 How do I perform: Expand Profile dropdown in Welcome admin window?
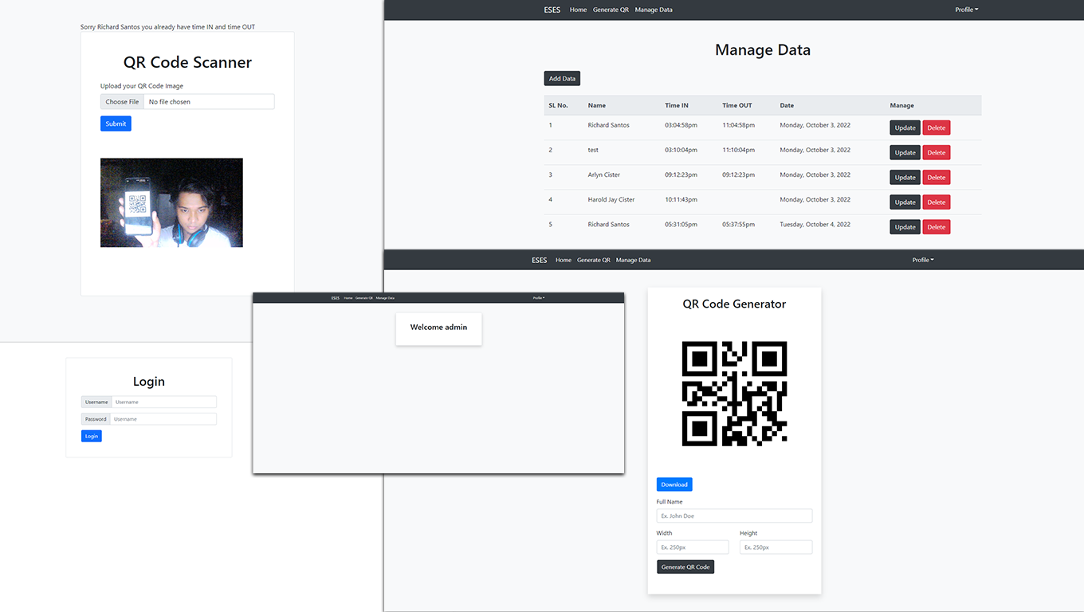pos(539,298)
